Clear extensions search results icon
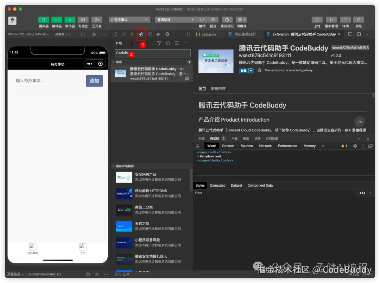 (177, 43)
